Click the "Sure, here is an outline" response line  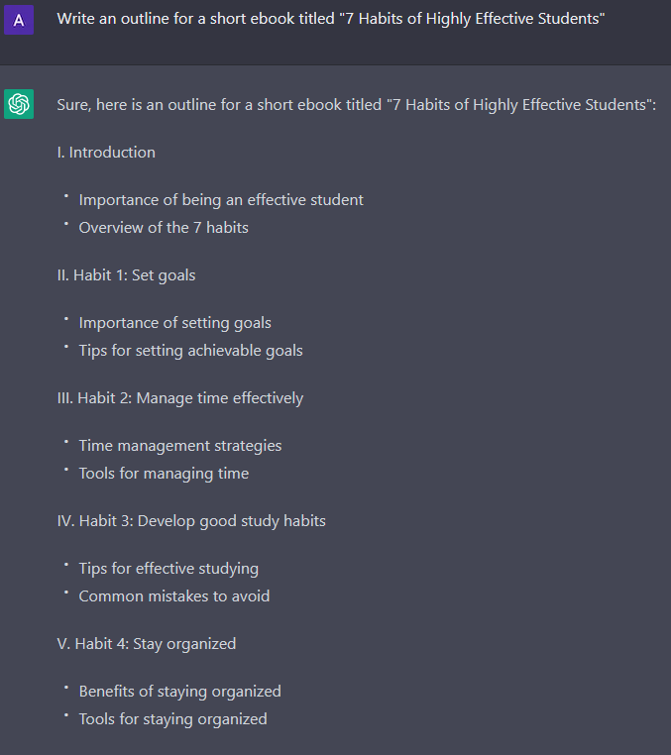(356, 105)
